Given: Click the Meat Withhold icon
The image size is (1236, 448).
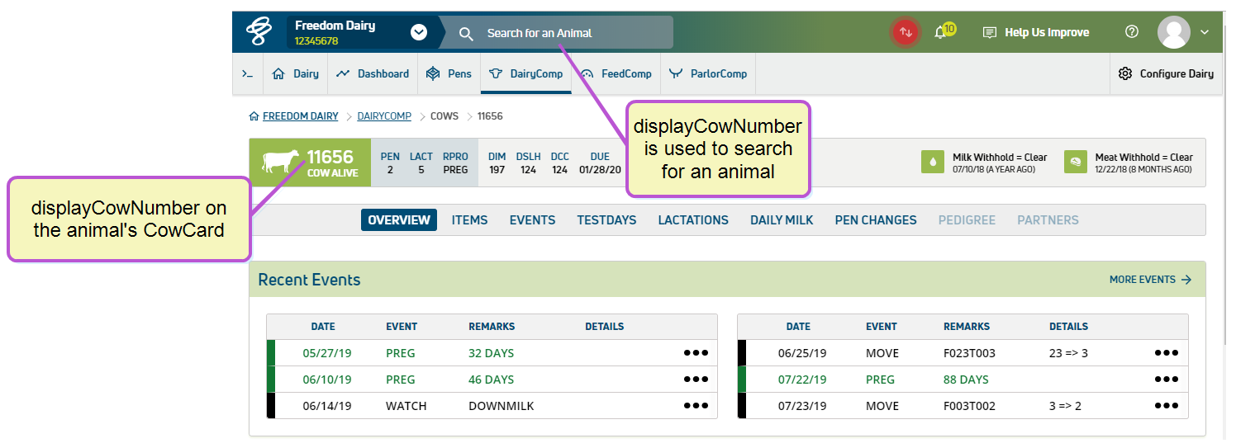Looking at the screenshot, I should pyautogui.click(x=1076, y=163).
